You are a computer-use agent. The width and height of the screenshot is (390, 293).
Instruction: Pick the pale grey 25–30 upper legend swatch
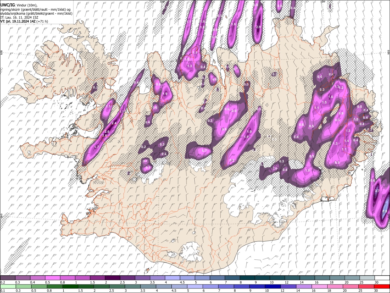[x=367, y=278]
